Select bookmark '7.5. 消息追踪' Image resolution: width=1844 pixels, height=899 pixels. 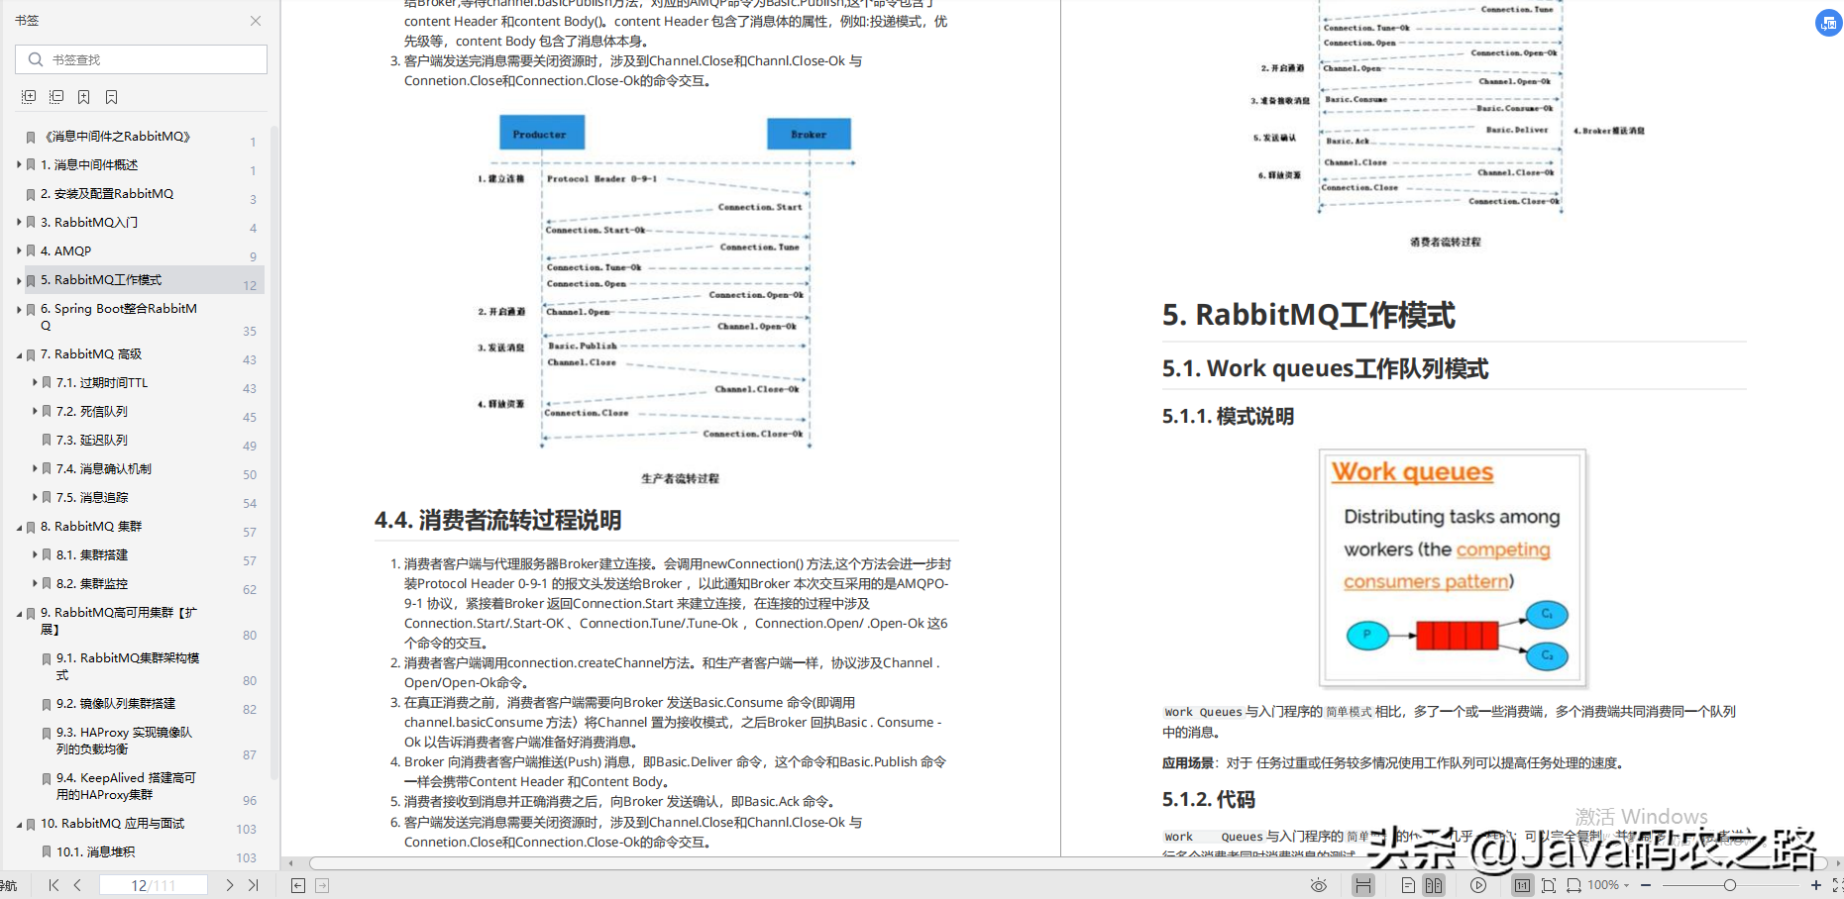pyautogui.click(x=92, y=497)
